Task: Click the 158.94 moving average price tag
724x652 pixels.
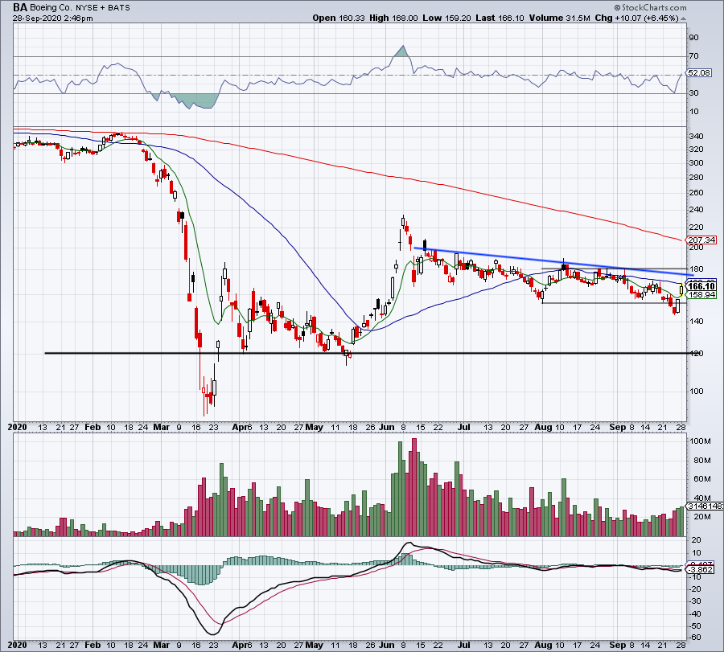Action: point(701,294)
